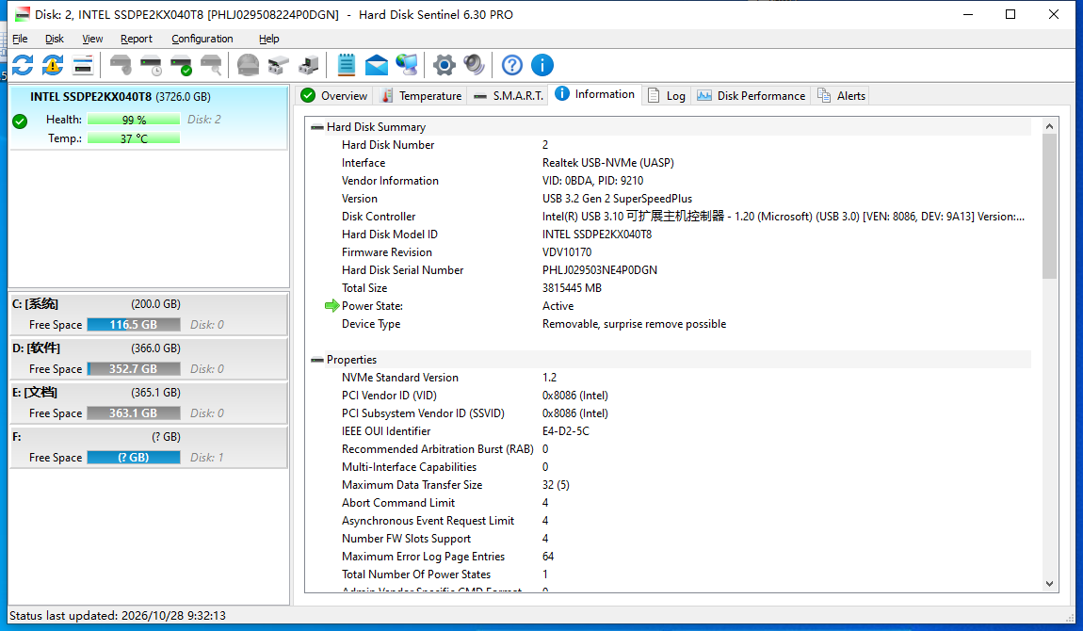
Task: Click the 116.5 GB free space bar
Action: tap(134, 325)
